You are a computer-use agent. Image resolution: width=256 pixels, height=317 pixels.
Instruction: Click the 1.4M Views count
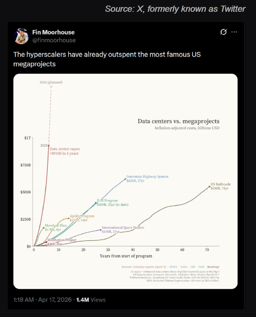pyautogui.click(x=91, y=300)
